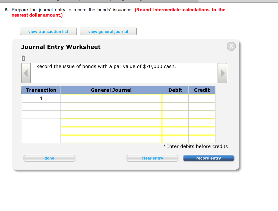Open the view general journal button
This screenshot has height=211, width=278.
(x=108, y=31)
